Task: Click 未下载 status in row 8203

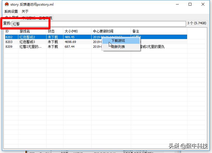Action: click(x=53, y=42)
